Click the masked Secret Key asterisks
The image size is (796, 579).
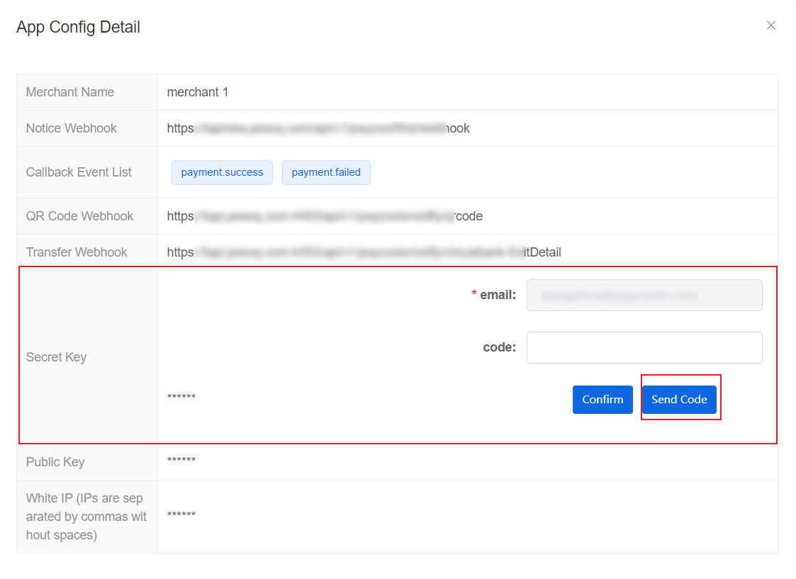tap(181, 397)
